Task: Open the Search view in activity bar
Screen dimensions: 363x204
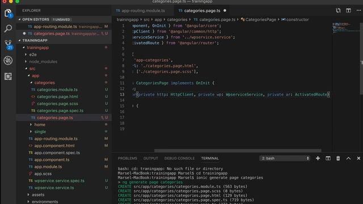Action: (x=8, y=28)
